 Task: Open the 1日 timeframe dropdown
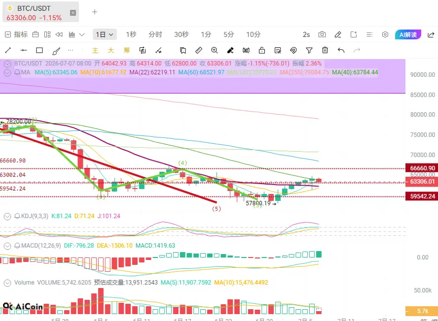point(105,34)
